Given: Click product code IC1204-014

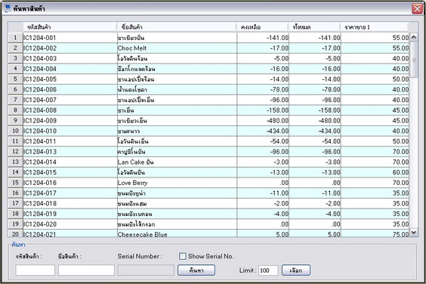Looking at the screenshot, I should [40, 162].
